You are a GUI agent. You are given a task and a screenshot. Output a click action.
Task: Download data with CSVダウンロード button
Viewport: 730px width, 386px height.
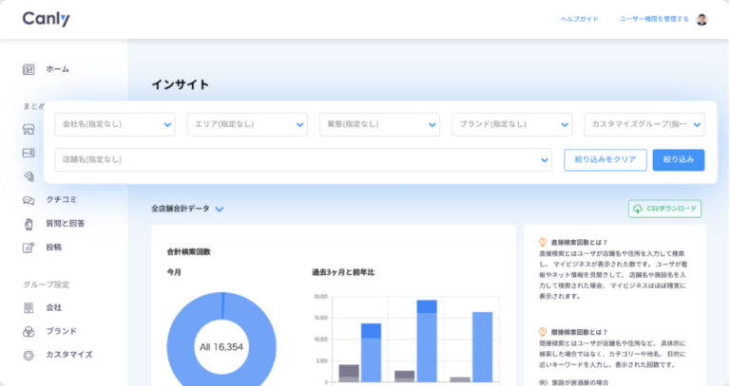[x=663, y=209]
